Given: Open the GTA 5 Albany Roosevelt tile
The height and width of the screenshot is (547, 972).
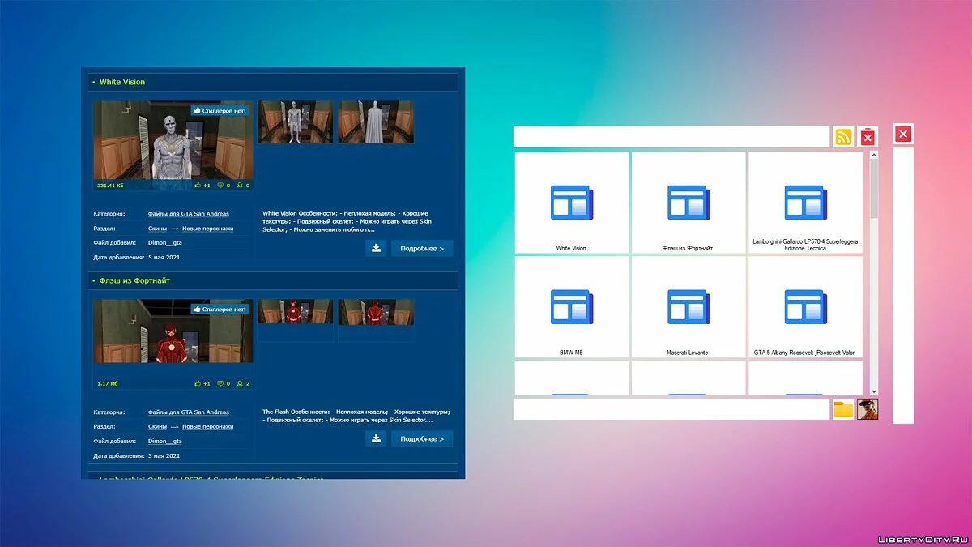Looking at the screenshot, I should (805, 307).
